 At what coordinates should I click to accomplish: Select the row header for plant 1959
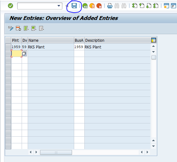(x=8, y=47)
